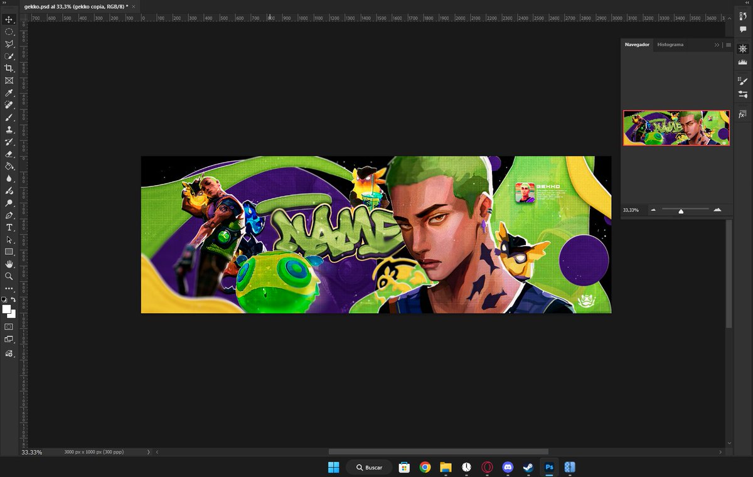
Task: Select the Frame tool
Action: (x=9, y=80)
